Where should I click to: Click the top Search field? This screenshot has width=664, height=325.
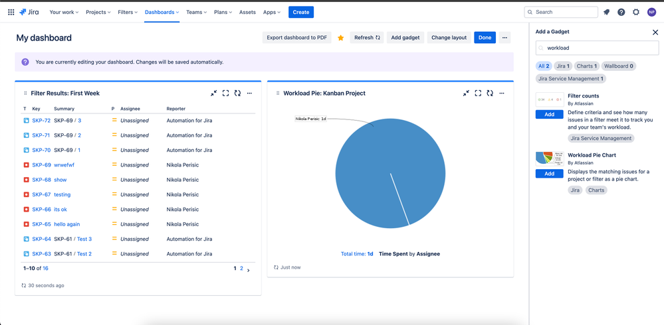pos(561,12)
